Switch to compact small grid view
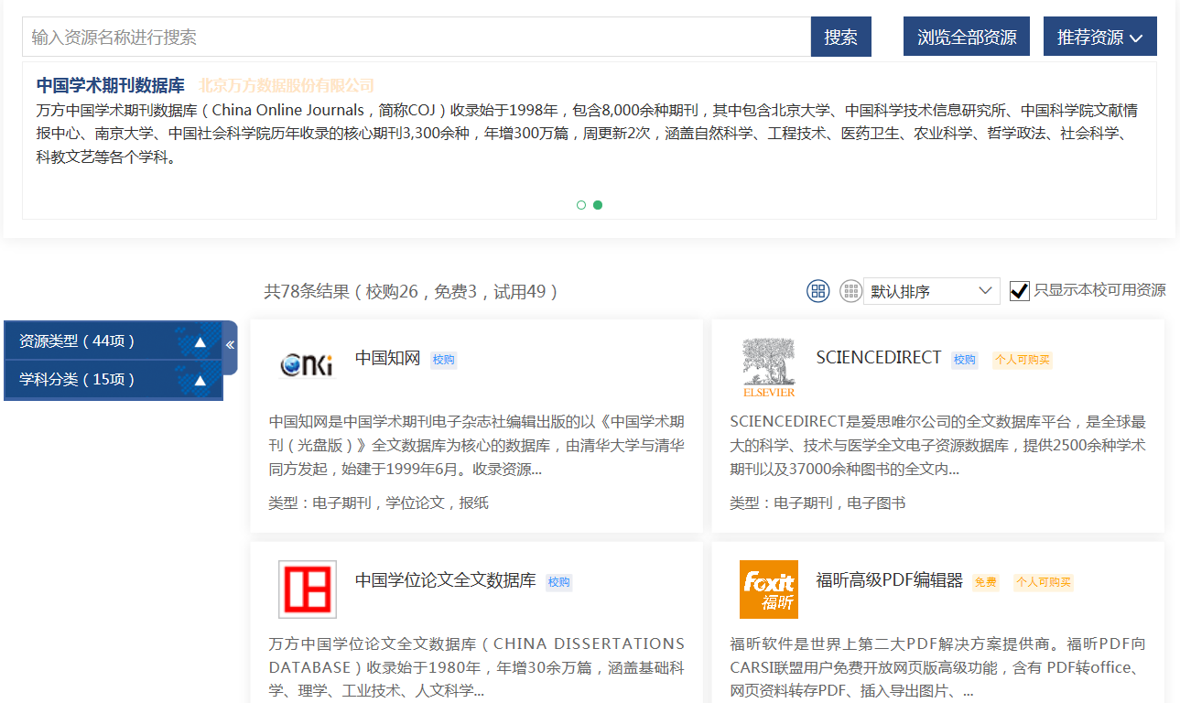 tap(850, 291)
